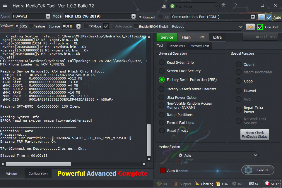Open the Memory Test sub-tab

click(x=200, y=46)
